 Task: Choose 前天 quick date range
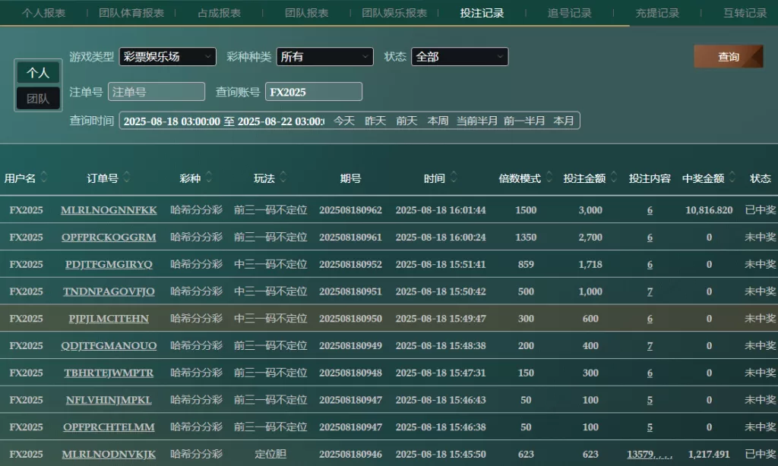[407, 121]
